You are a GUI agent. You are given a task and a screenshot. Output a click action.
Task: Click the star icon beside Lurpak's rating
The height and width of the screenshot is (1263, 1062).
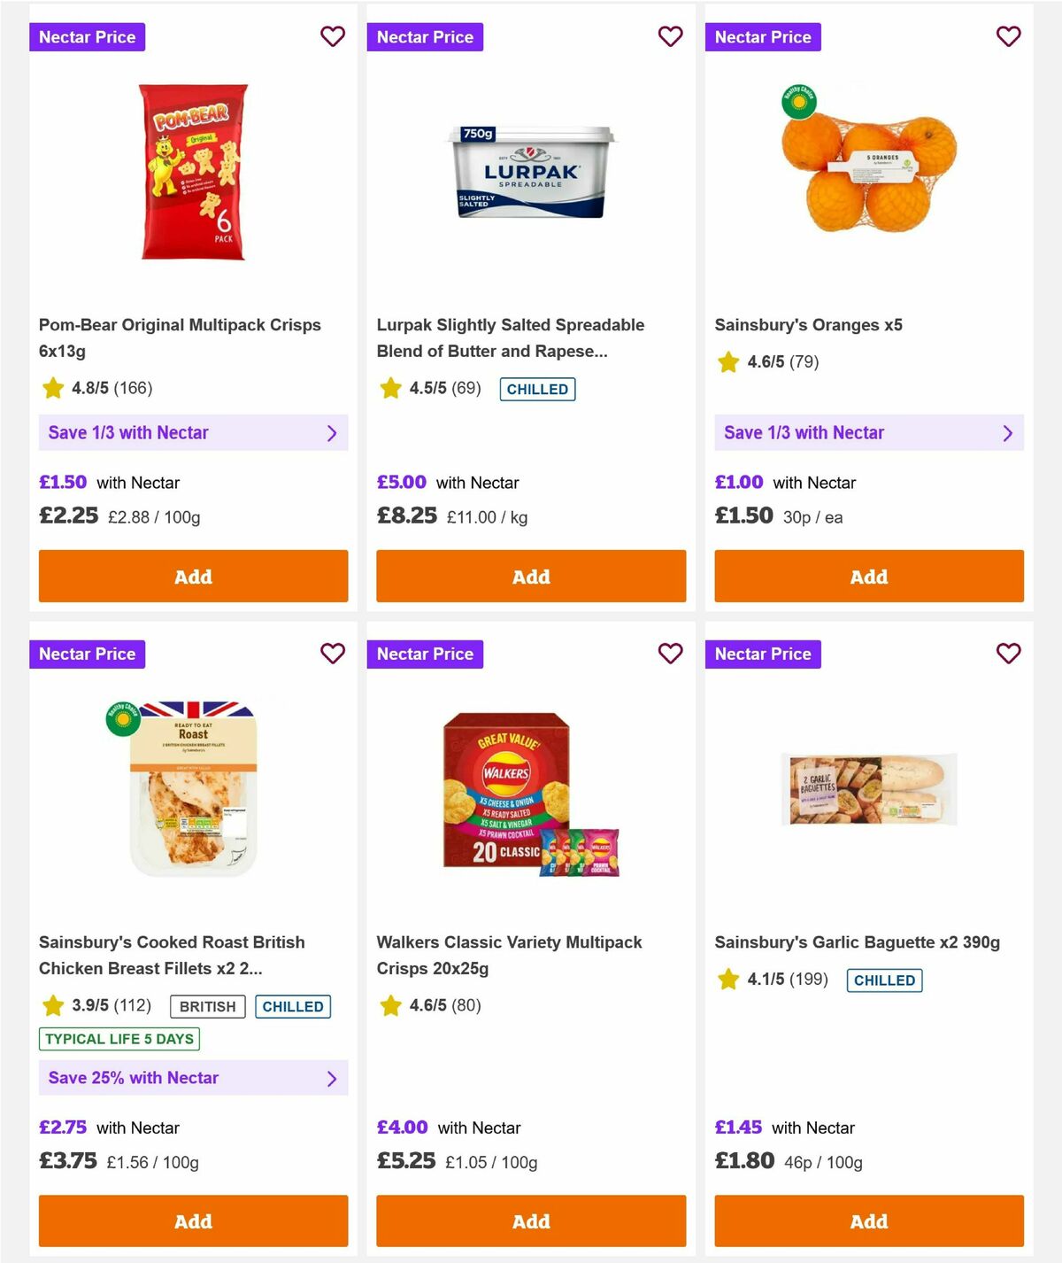390,388
